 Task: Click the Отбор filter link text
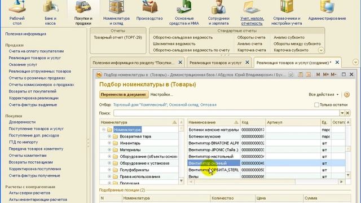tap(165, 105)
